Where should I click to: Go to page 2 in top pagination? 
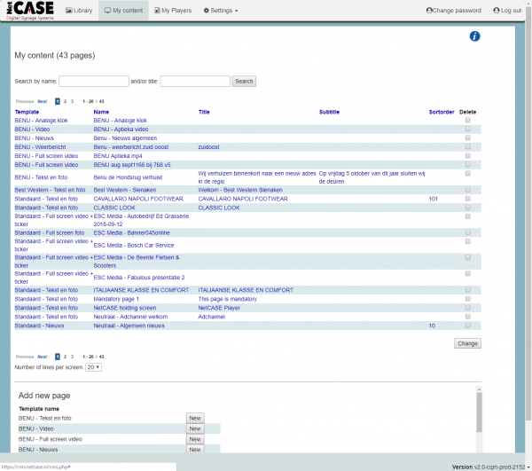tap(65, 101)
